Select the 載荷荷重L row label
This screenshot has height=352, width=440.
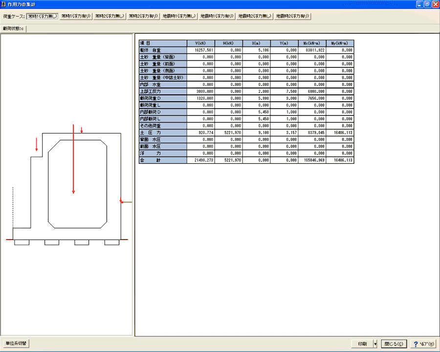point(163,105)
